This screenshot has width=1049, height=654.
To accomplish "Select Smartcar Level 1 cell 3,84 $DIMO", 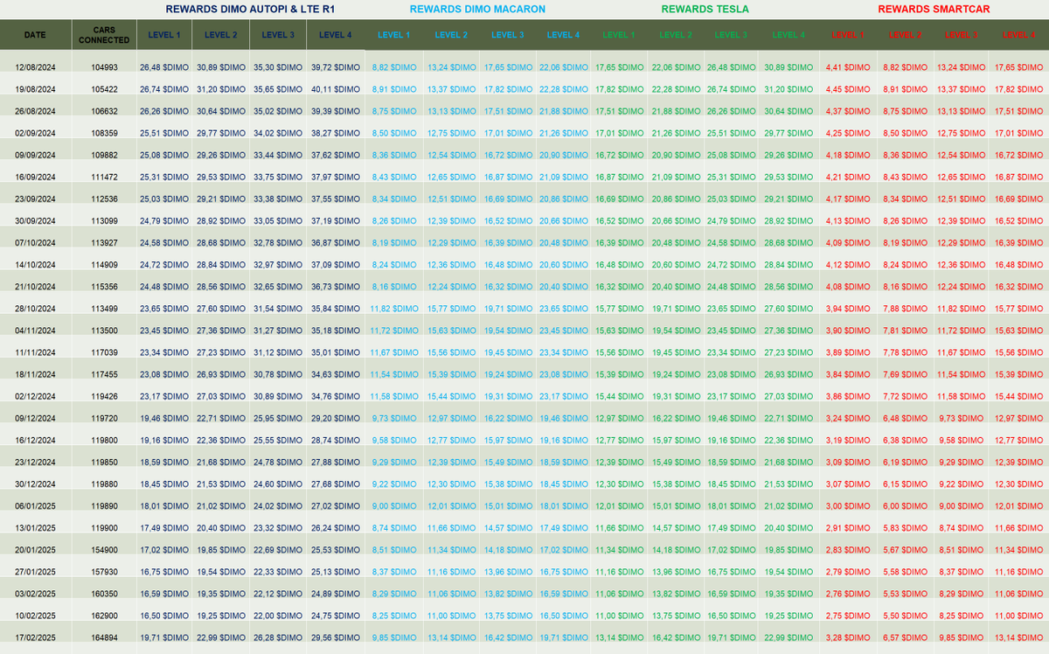I will click(x=848, y=374).
